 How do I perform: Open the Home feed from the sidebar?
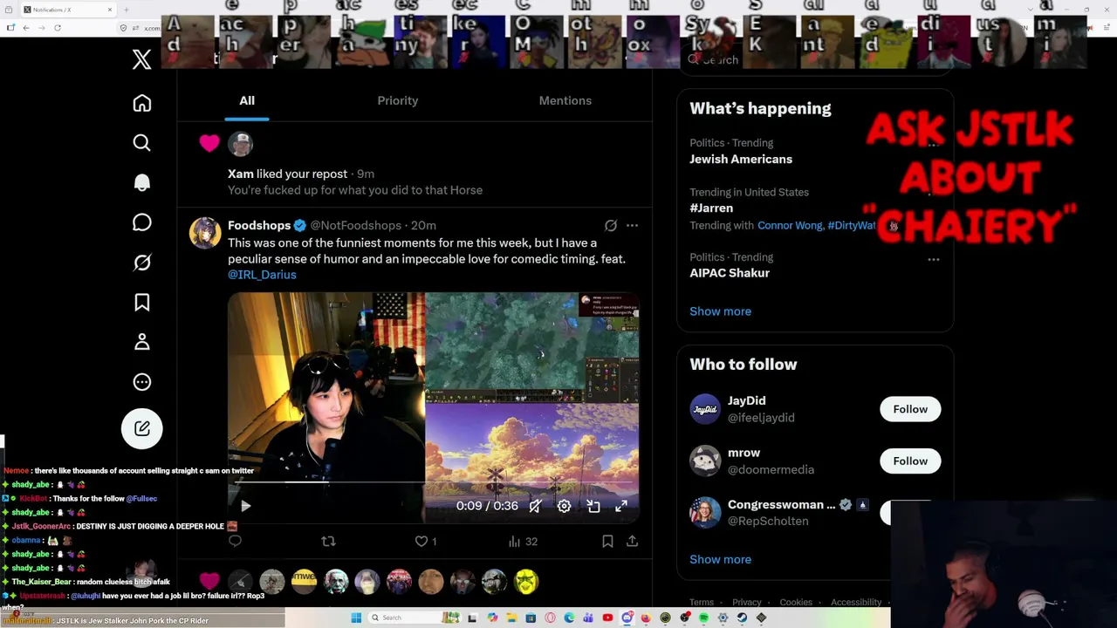point(141,104)
